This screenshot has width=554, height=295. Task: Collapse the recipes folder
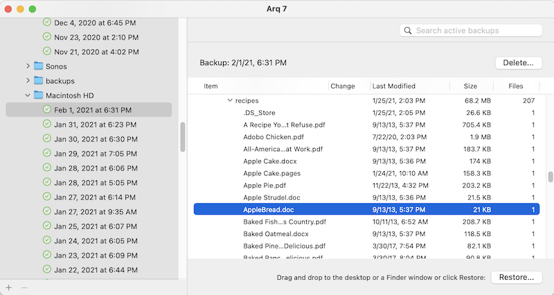point(230,100)
